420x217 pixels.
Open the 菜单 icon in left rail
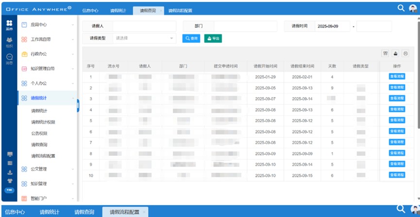tap(9, 25)
